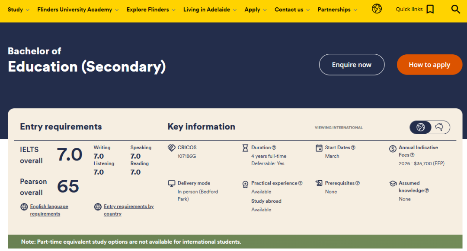Click the 'VIEWING INTERNATIONAL' label
Viewport: 467px width, 251px height.
[339, 128]
